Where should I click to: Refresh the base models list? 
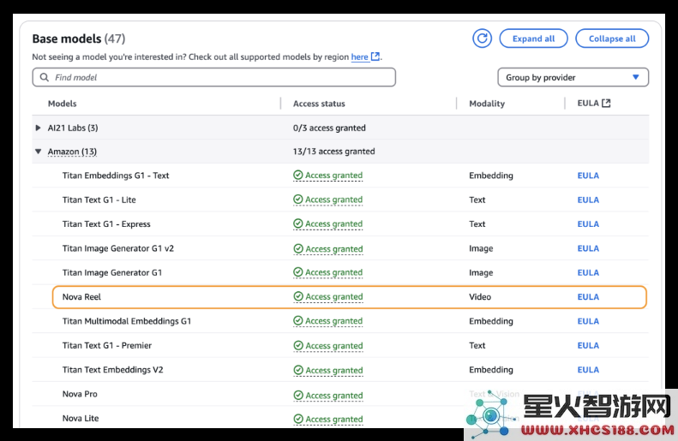pos(482,39)
